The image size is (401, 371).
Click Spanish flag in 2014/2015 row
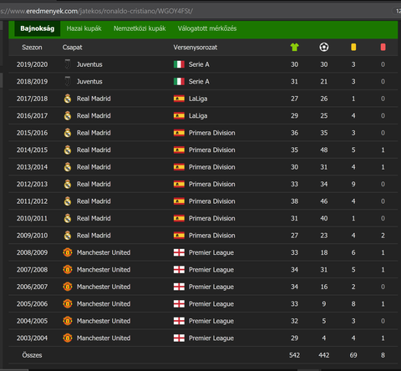coord(179,150)
